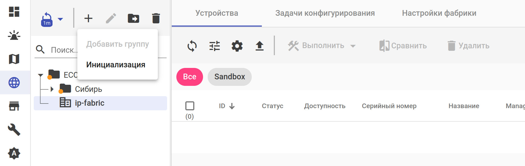Open the dashboard icon in sidebar
This screenshot has width=525, height=166.
point(14,12)
